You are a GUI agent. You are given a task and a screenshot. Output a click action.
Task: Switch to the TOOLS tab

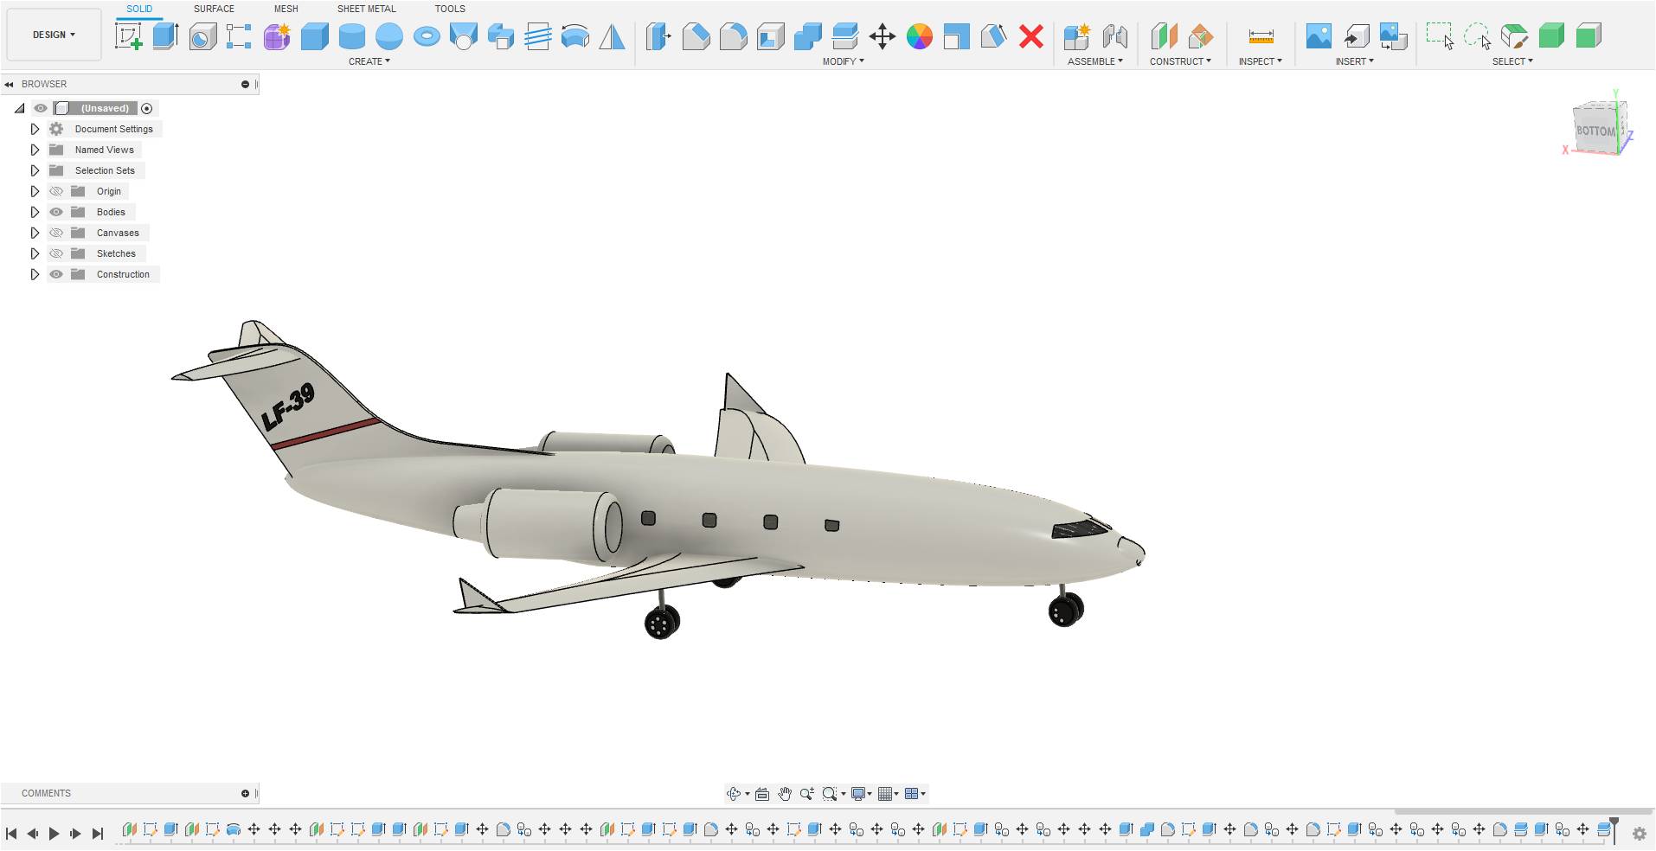pos(450,9)
